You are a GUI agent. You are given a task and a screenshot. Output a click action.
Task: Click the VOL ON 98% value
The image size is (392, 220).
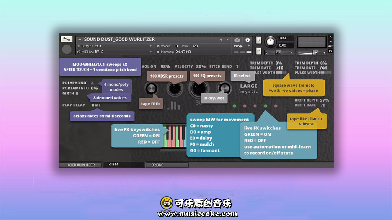165,66
